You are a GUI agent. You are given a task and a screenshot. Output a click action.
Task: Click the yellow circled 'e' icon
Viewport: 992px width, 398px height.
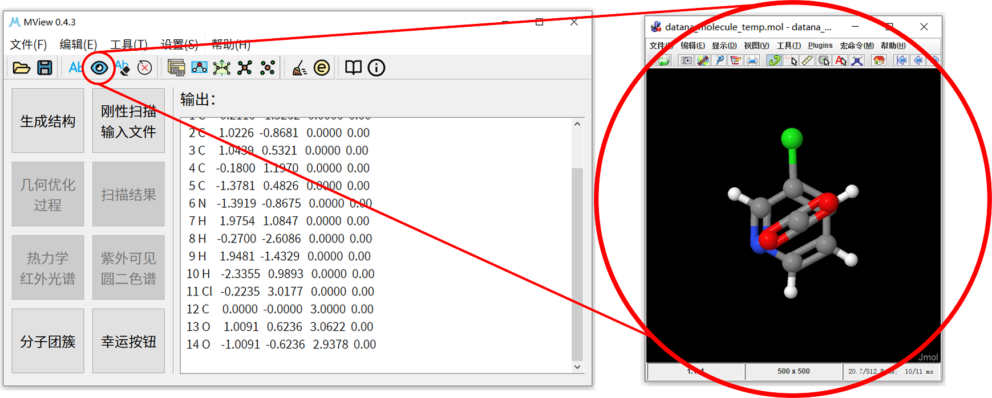(x=322, y=68)
